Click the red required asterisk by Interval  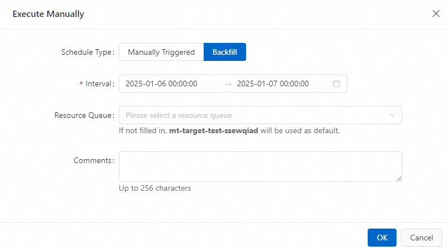81,84
